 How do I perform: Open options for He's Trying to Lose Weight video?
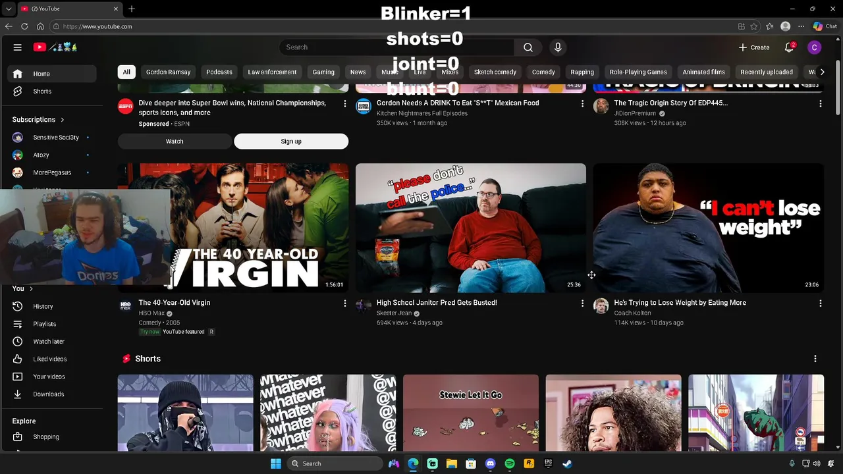click(820, 303)
